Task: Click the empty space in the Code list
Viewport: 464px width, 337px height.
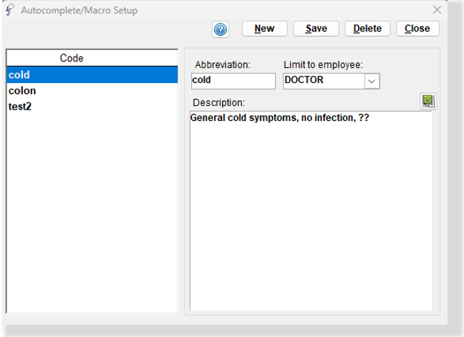Action: tap(91, 215)
